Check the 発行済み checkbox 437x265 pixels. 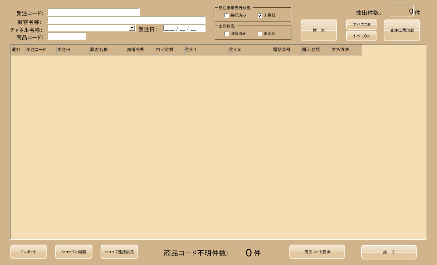(227, 16)
